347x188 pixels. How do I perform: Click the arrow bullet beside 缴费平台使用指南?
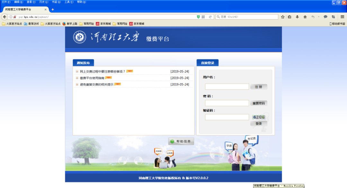pos(77,78)
